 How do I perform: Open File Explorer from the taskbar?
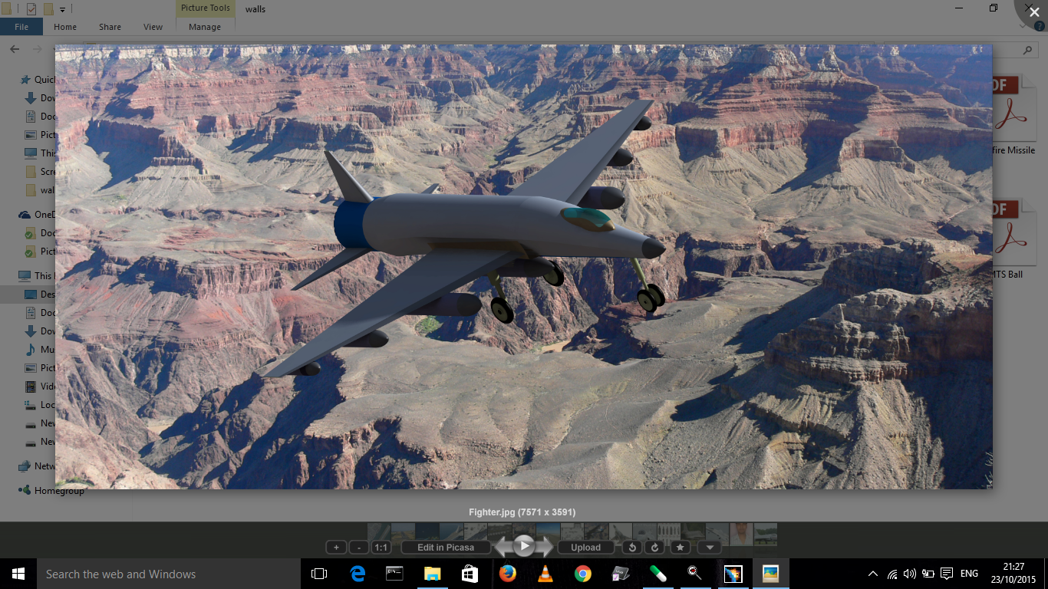[432, 574]
